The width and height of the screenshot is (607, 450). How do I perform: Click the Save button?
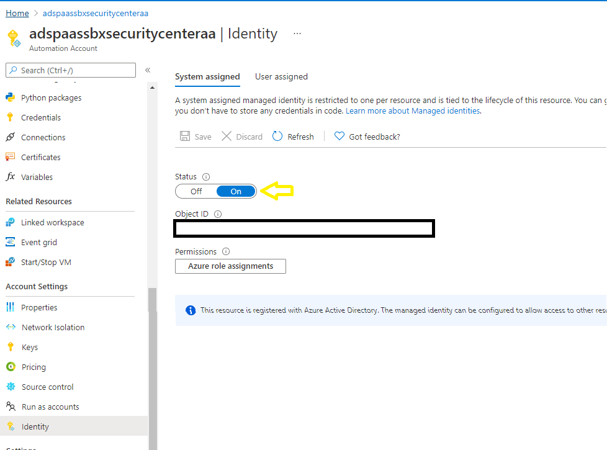196,137
